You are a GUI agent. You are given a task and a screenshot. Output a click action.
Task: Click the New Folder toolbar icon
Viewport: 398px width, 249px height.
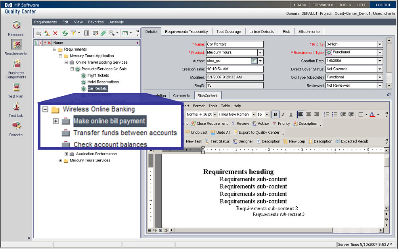[38, 33]
